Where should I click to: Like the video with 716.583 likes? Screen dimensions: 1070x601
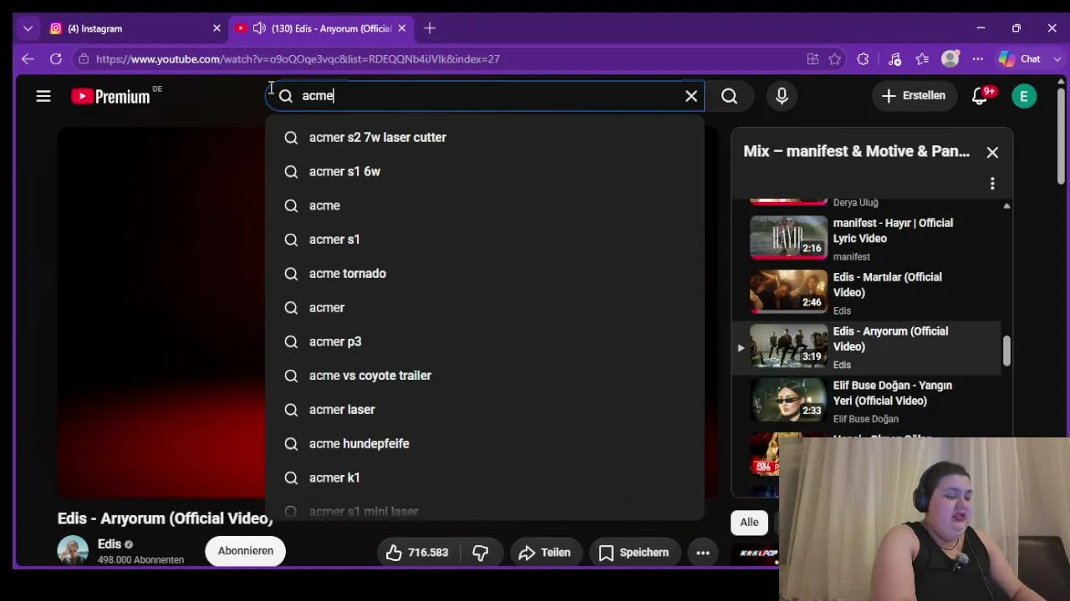click(x=417, y=553)
